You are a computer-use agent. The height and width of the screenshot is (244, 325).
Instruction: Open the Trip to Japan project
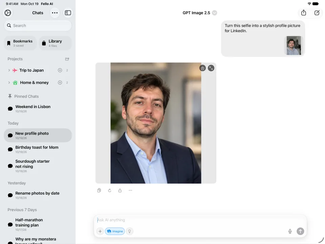pos(31,70)
